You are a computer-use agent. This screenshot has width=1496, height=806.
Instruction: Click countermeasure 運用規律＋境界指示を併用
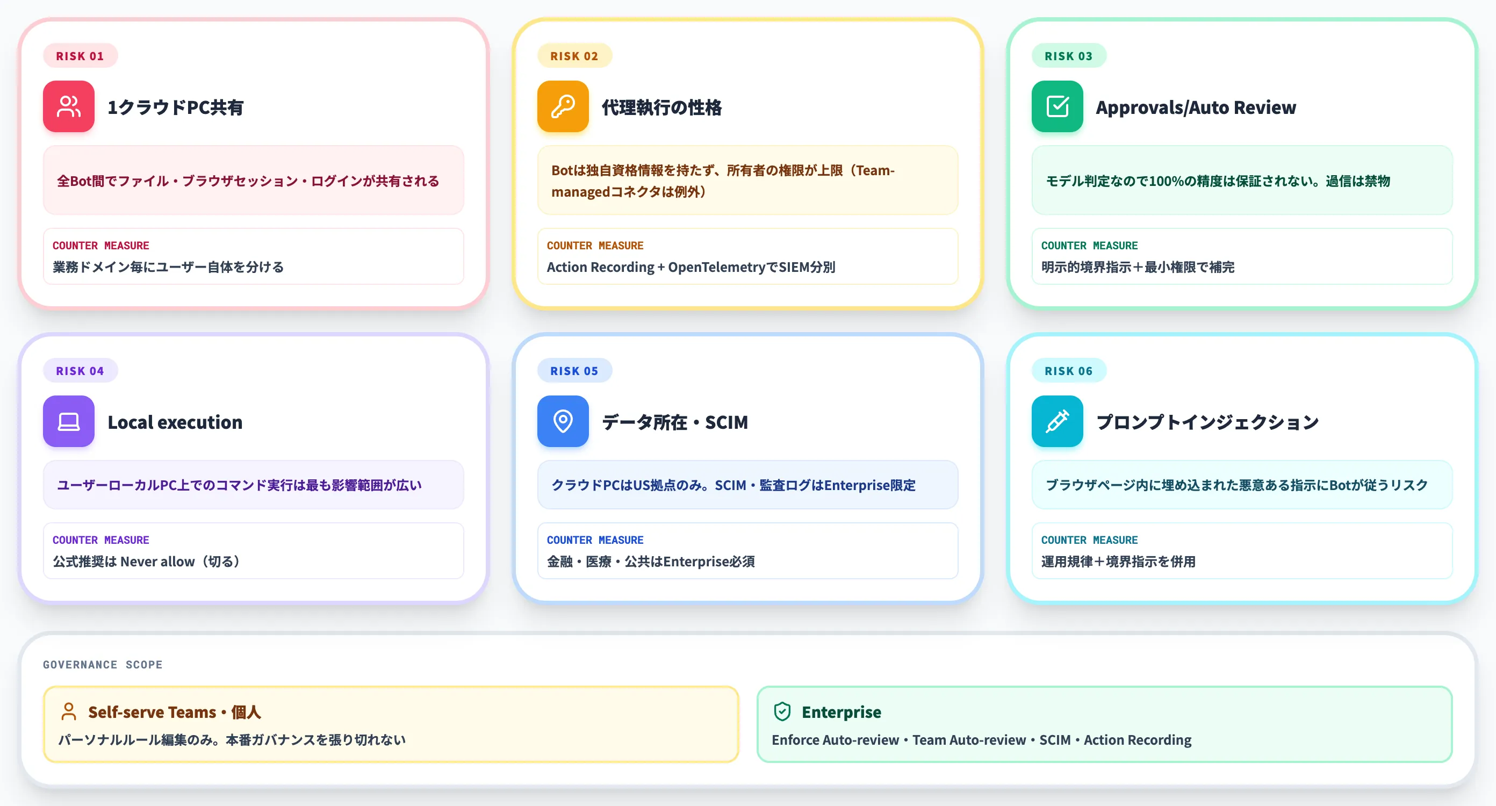click(1118, 561)
